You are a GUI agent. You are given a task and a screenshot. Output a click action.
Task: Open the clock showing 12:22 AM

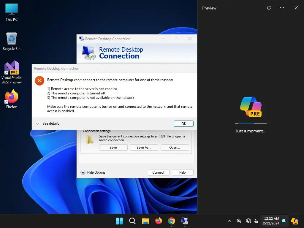(x=271, y=221)
